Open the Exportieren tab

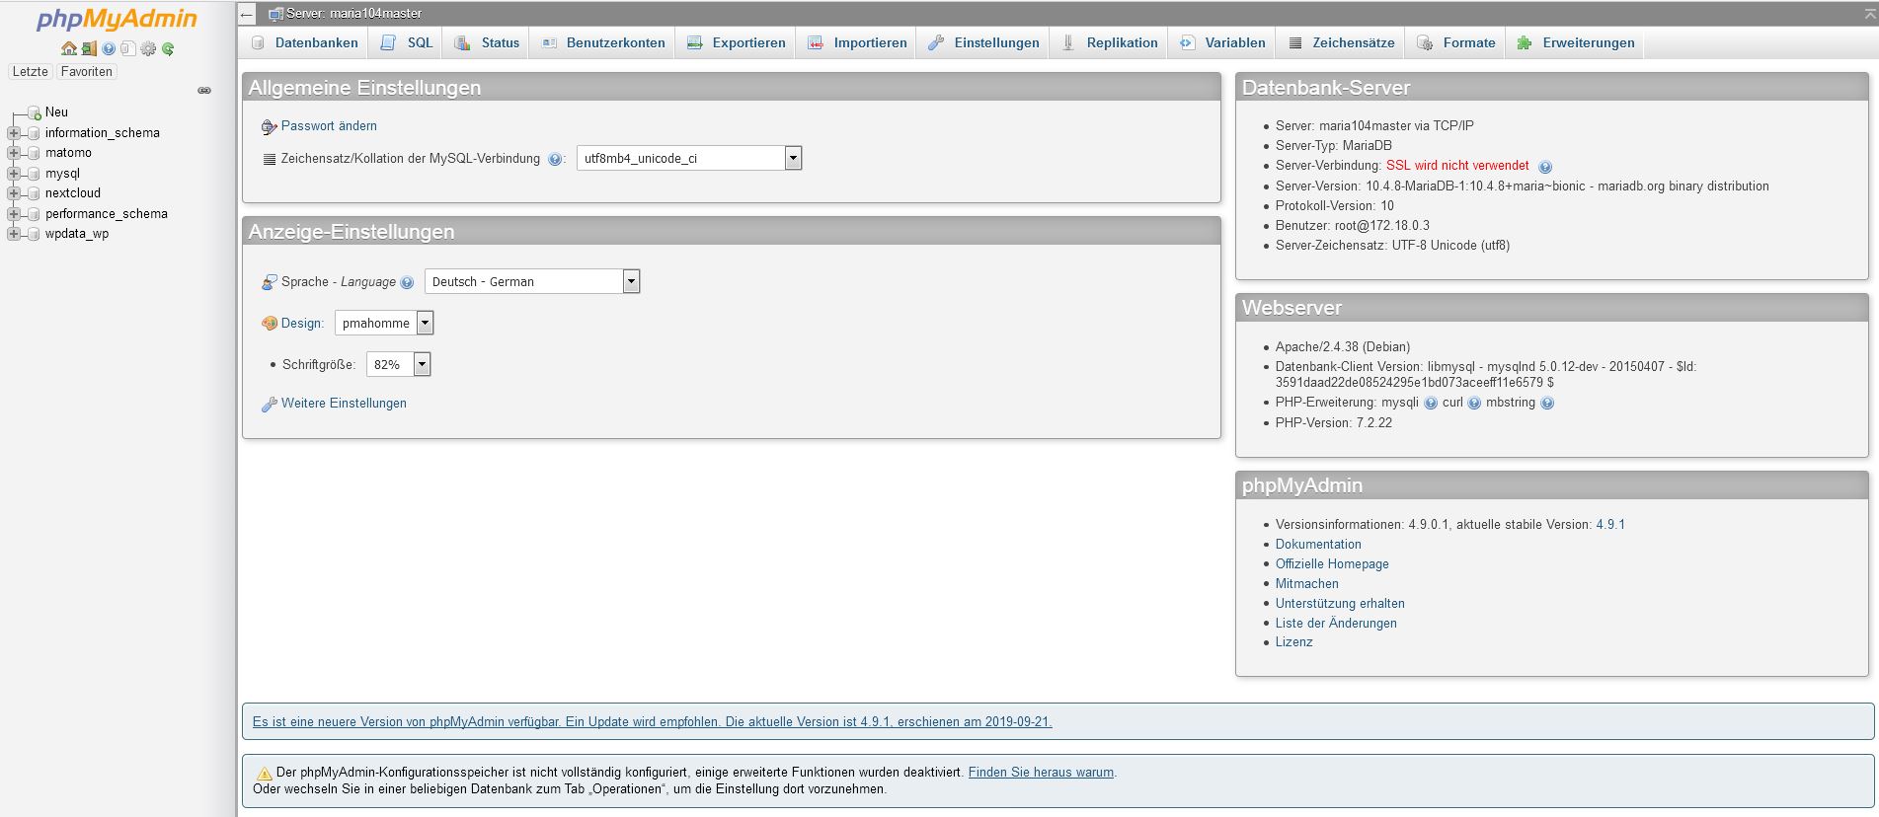coord(737,42)
